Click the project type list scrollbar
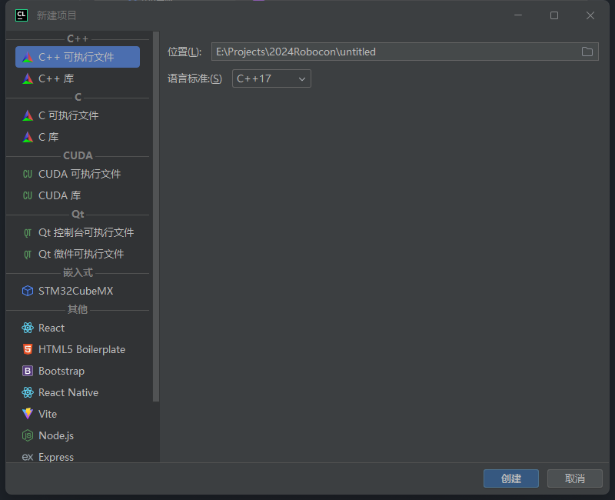 pos(156,215)
